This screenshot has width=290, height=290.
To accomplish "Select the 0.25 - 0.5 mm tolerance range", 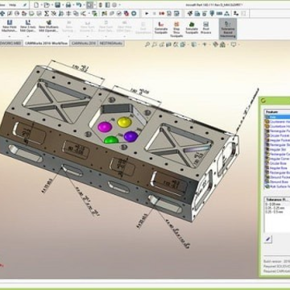I will click(x=274, y=212).
